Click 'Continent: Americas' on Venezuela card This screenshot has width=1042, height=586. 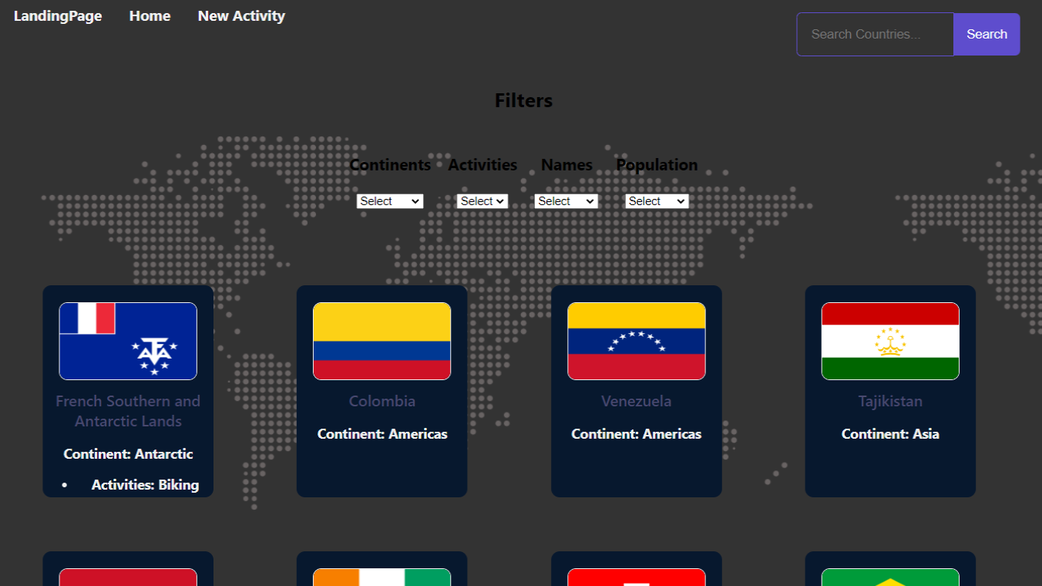pyautogui.click(x=637, y=434)
